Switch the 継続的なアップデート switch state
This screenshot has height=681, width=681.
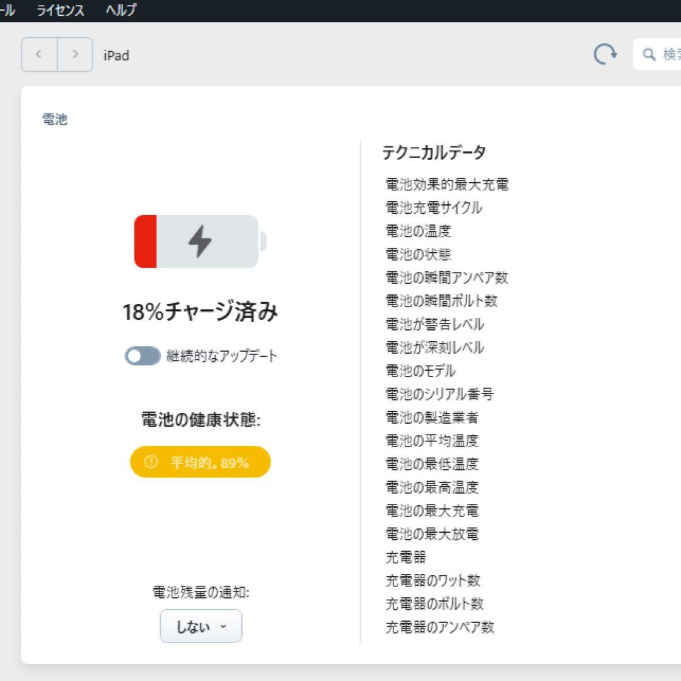tap(142, 356)
